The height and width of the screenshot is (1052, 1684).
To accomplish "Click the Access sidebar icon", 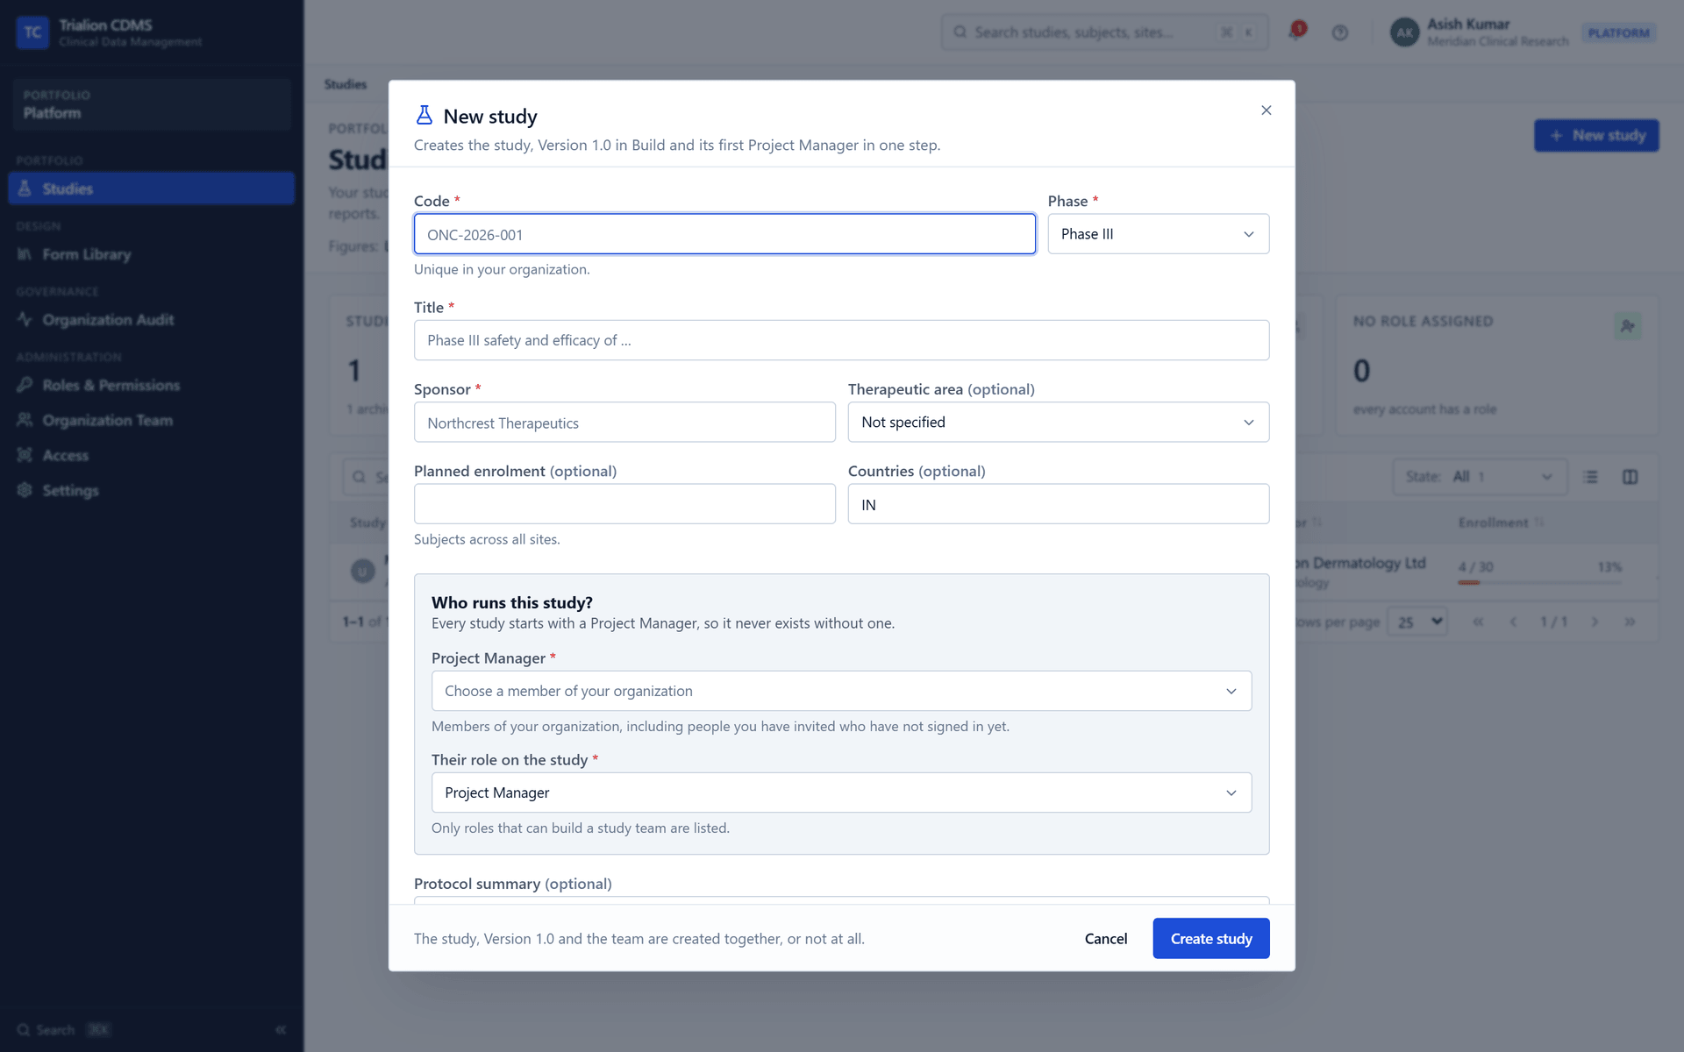I will pyautogui.click(x=25, y=455).
